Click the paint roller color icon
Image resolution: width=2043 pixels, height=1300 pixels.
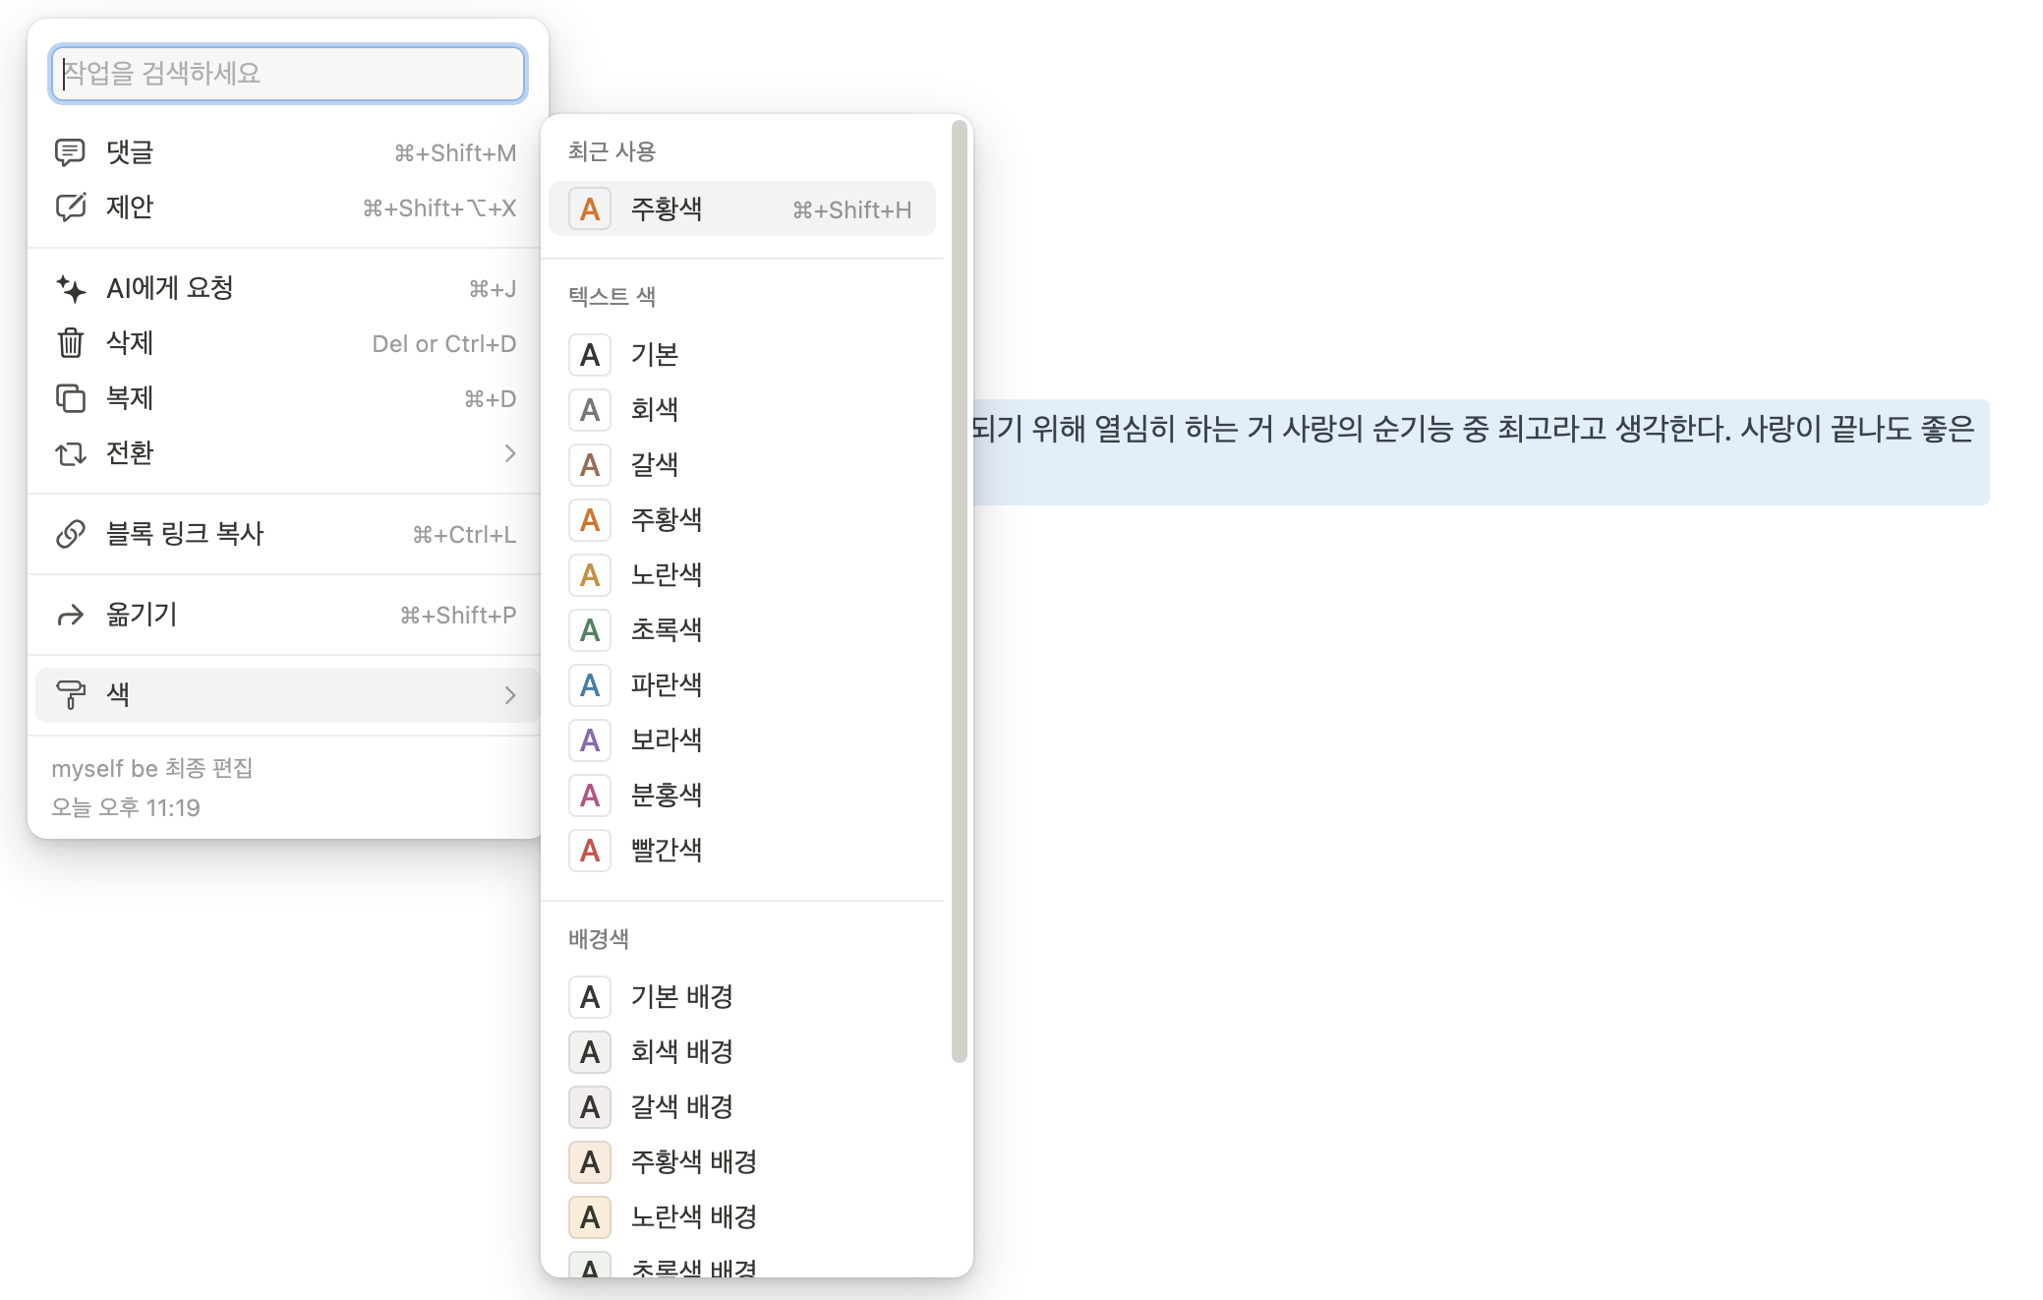click(x=70, y=694)
